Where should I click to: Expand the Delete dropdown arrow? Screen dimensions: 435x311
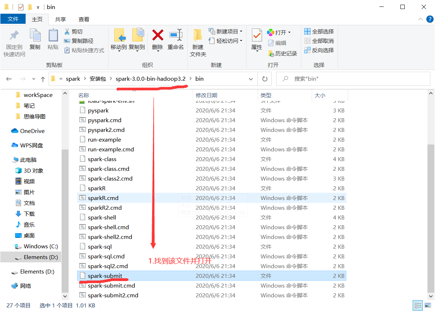click(x=157, y=51)
